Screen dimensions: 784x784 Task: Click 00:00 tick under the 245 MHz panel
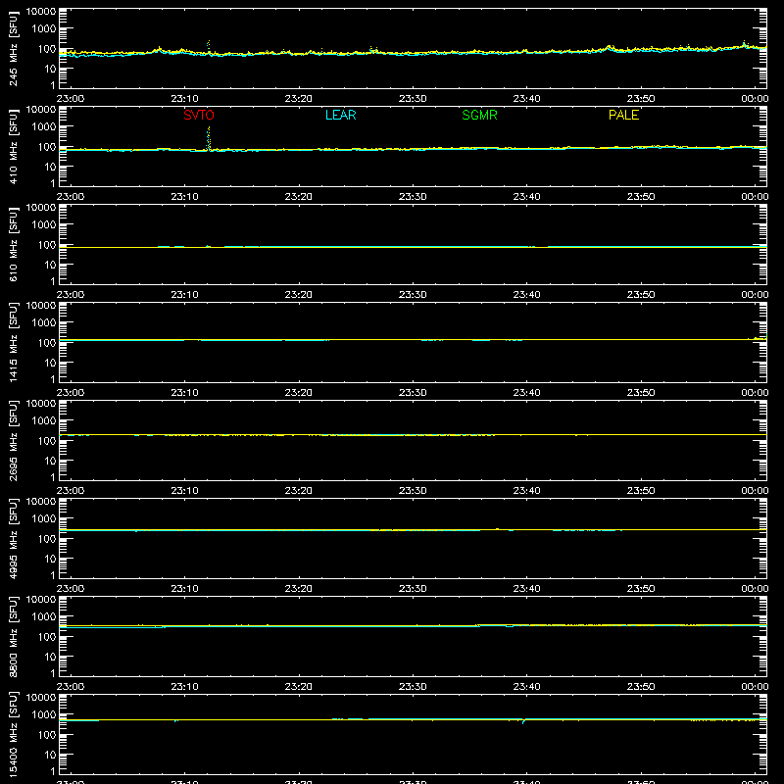click(755, 99)
